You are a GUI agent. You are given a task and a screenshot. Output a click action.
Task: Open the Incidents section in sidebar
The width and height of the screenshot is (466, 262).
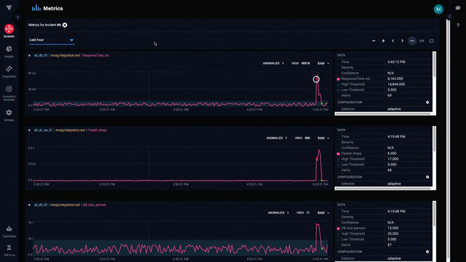click(9, 29)
